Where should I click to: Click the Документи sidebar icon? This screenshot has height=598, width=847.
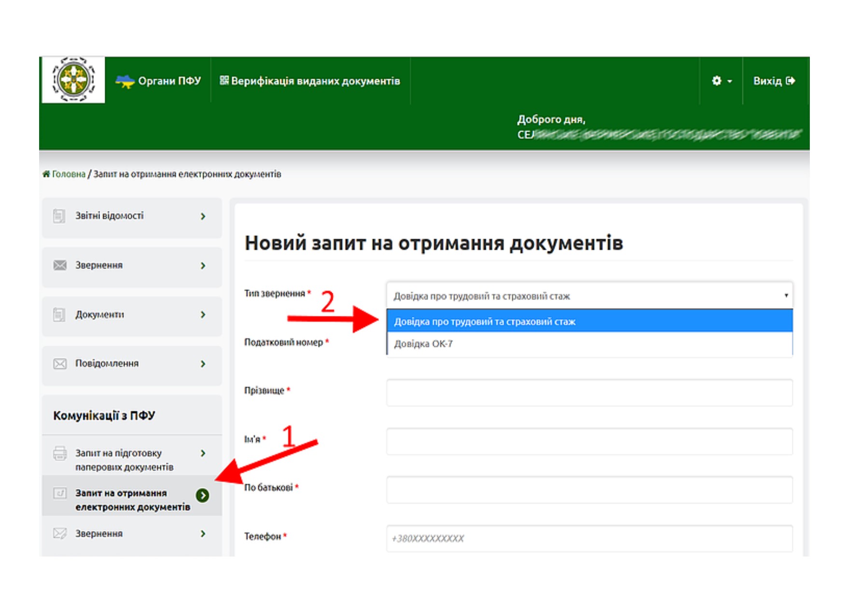pyautogui.click(x=59, y=314)
